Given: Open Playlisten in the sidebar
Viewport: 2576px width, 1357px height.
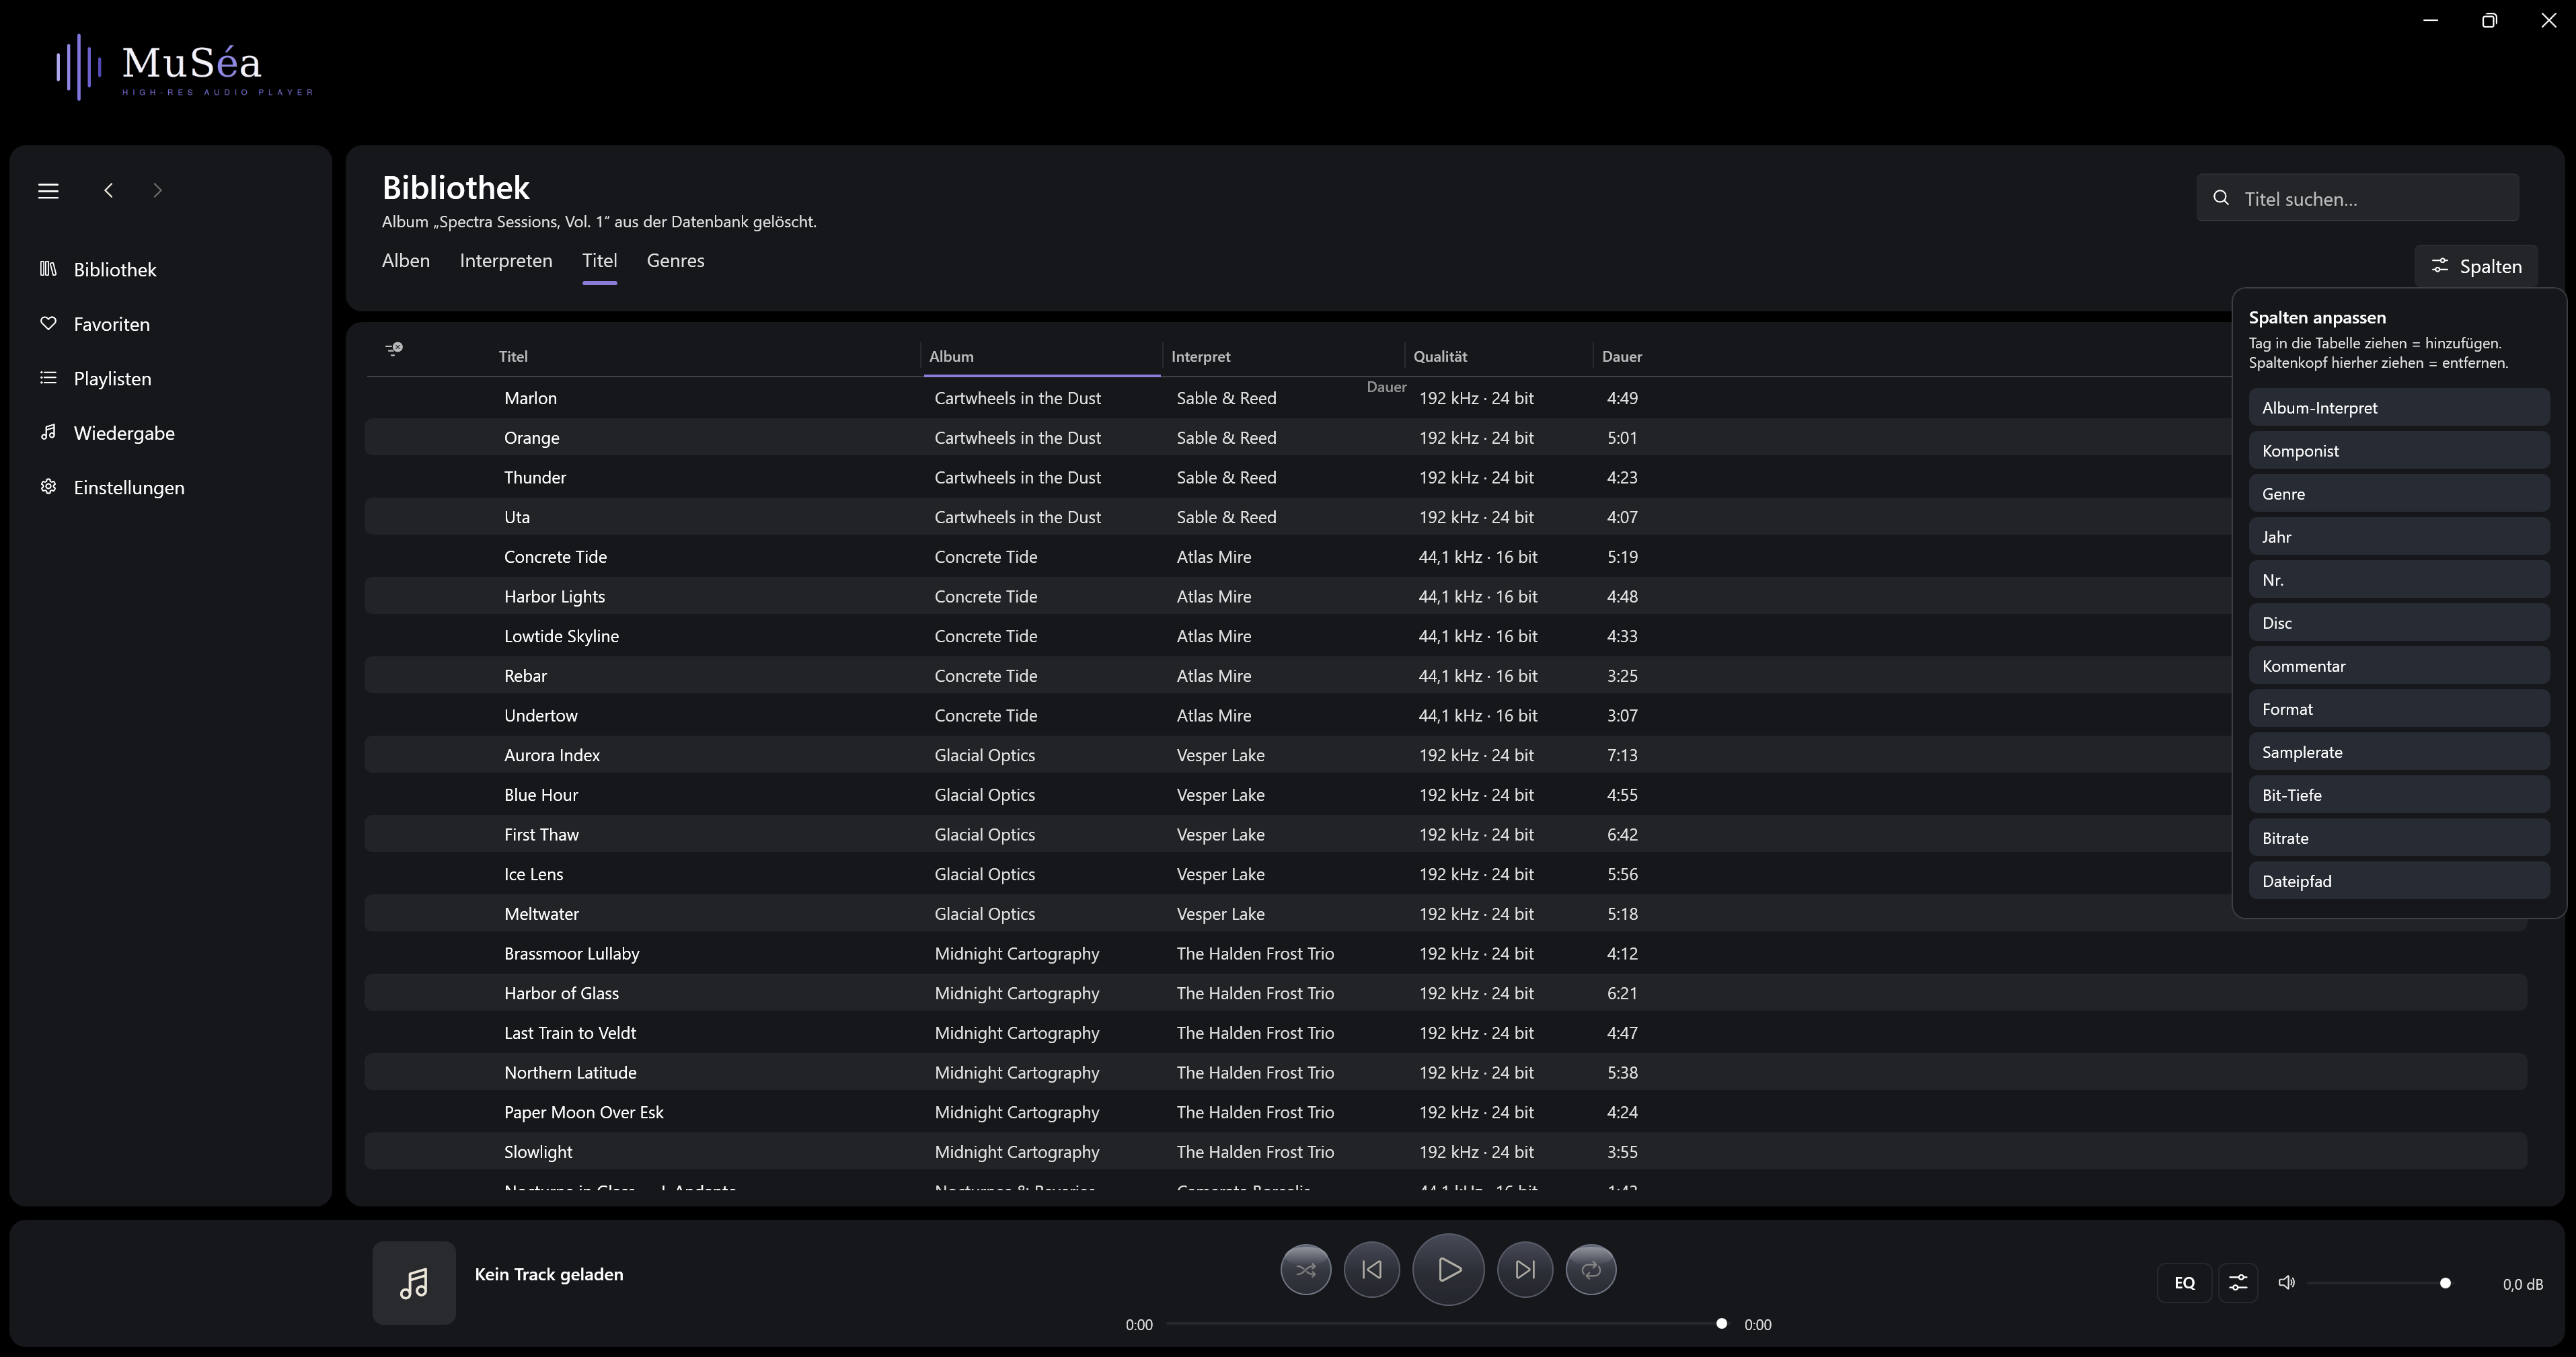Looking at the screenshot, I should coord(170,378).
